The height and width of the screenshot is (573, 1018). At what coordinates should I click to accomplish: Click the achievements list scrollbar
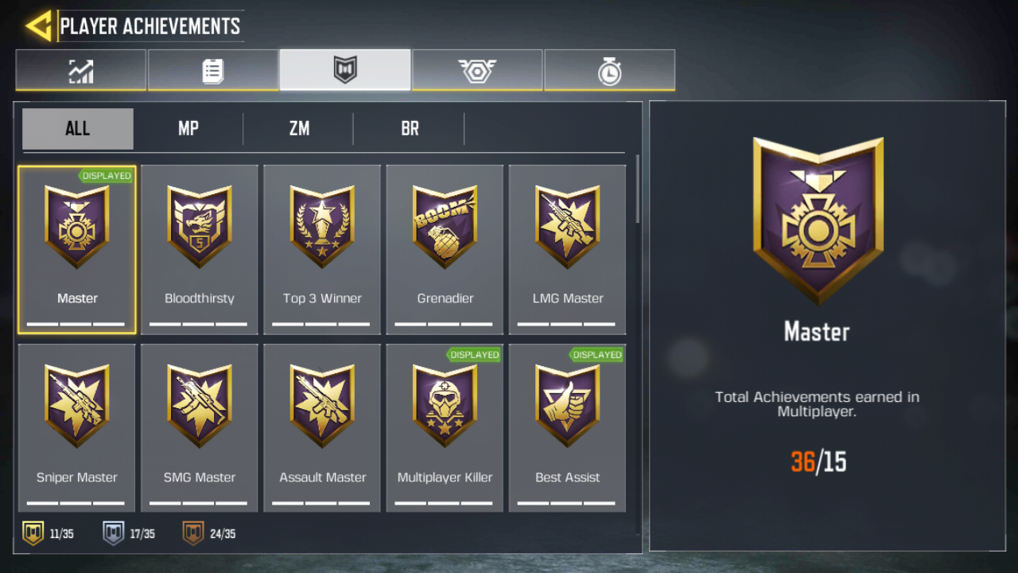(637, 189)
